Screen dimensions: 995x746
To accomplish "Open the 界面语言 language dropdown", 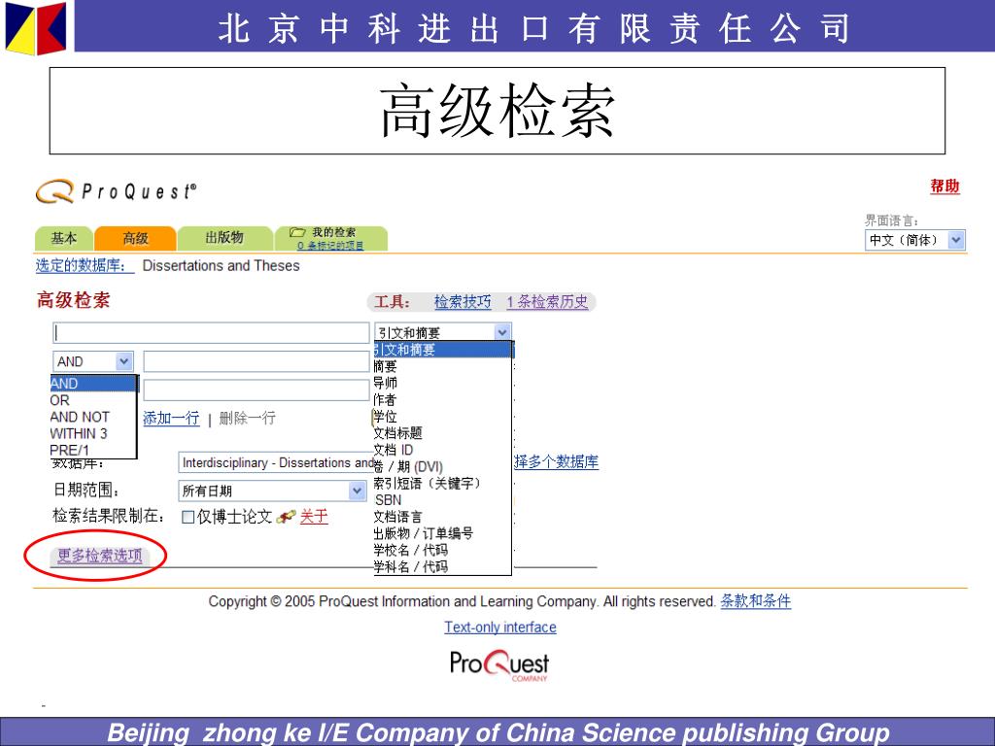I will coord(914,240).
